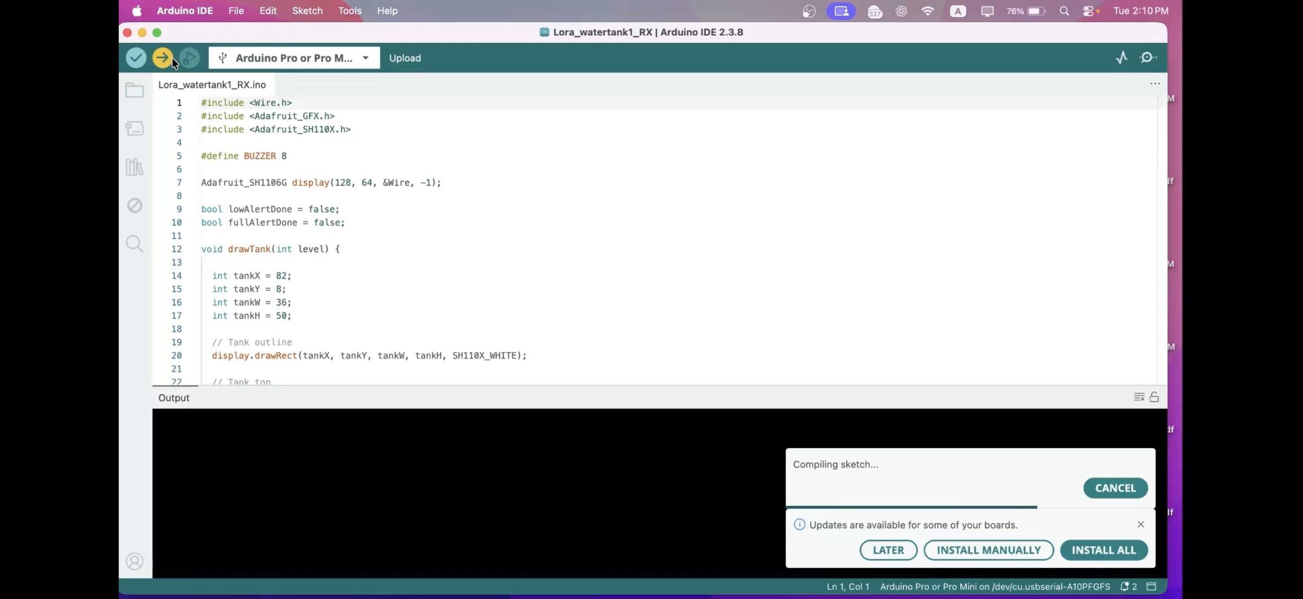This screenshot has width=1303, height=599.
Task: Open the Serial Monitor
Action: [x=1148, y=58]
